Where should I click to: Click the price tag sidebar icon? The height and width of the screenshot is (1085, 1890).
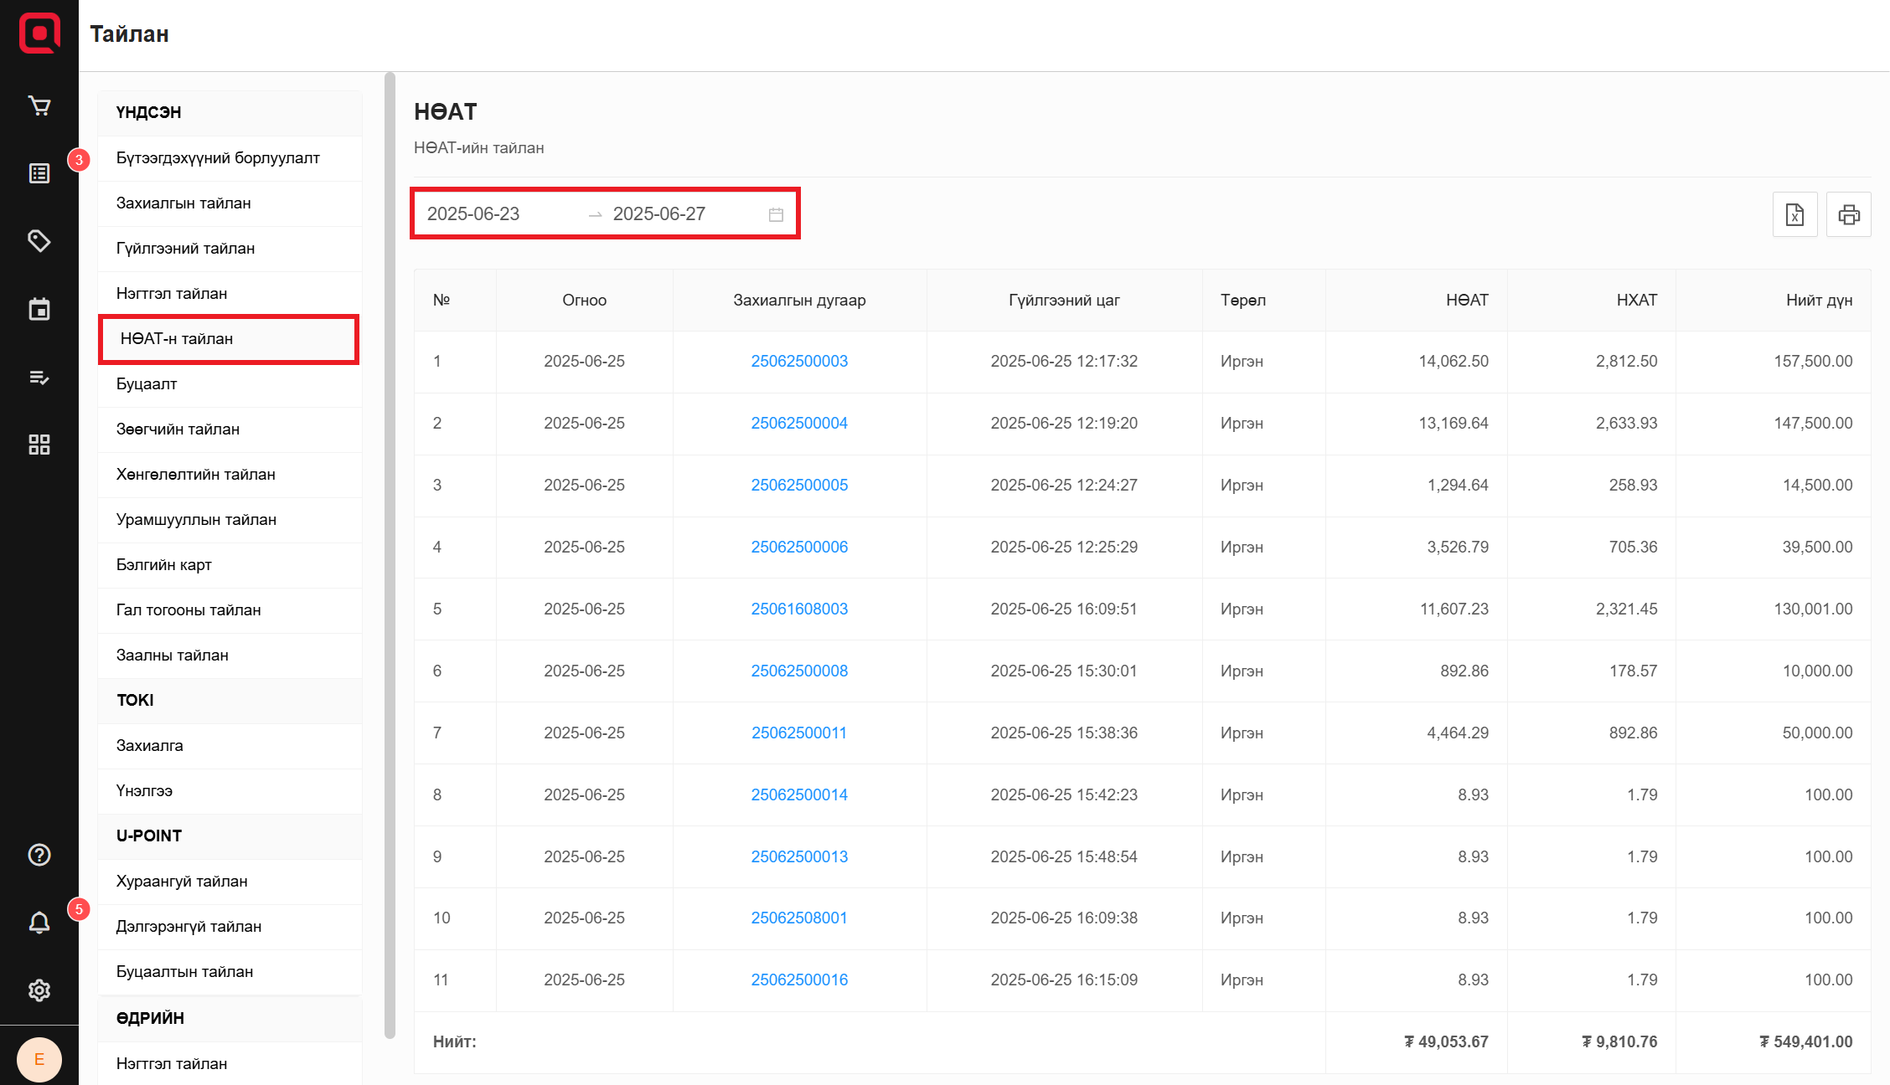coord(39,241)
